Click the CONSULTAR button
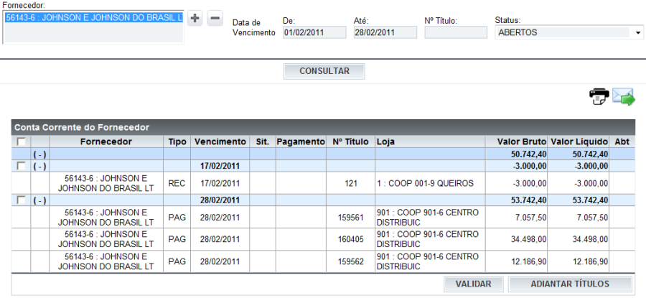The image size is (646, 298). tap(324, 71)
